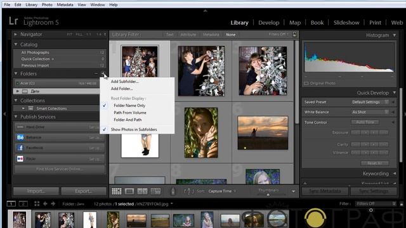Viewport: 406px width, 228px height.
Task: Click the Sync Settings button
Action: click(374, 191)
